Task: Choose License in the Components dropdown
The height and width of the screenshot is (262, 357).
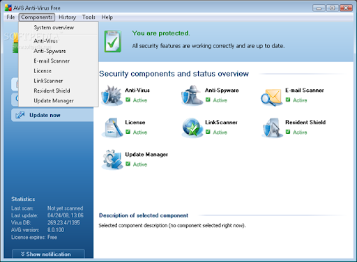Action: click(59, 71)
